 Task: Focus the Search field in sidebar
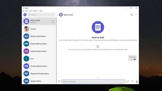[42, 15]
